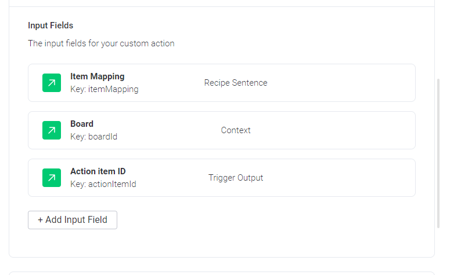Image resolution: width=461 pixels, height=275 pixels.
Task: Click the Input Fields section heading
Action: coord(51,25)
